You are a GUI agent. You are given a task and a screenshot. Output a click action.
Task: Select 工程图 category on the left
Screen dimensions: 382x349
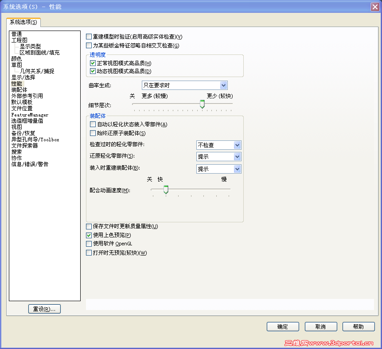18,39
